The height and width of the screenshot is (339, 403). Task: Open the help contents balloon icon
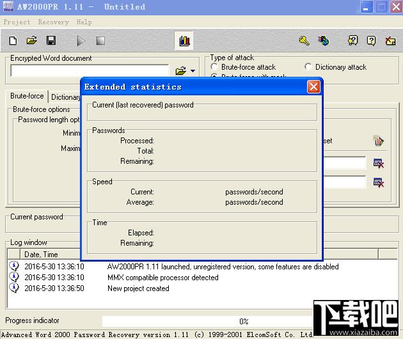(352, 40)
